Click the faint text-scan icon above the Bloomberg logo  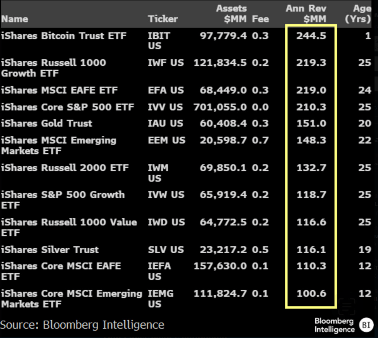[347, 307]
